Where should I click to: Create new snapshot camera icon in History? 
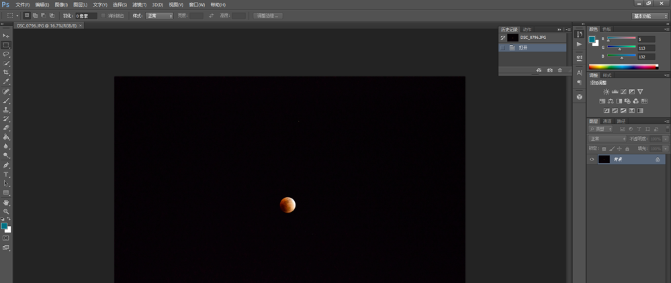[x=549, y=70]
